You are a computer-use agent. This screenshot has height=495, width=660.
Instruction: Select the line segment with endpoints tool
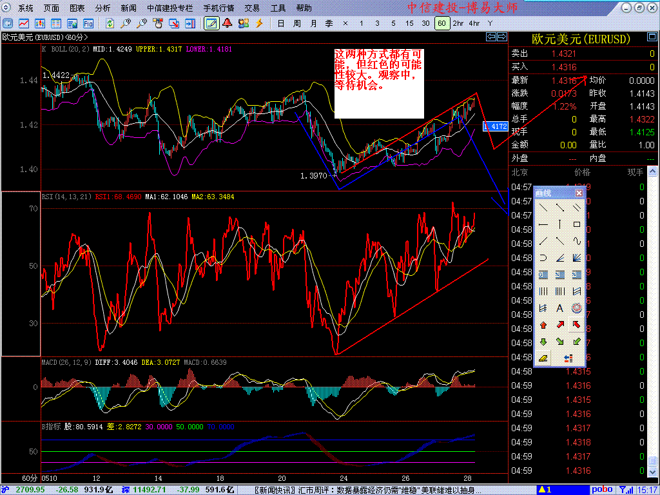pos(560,208)
